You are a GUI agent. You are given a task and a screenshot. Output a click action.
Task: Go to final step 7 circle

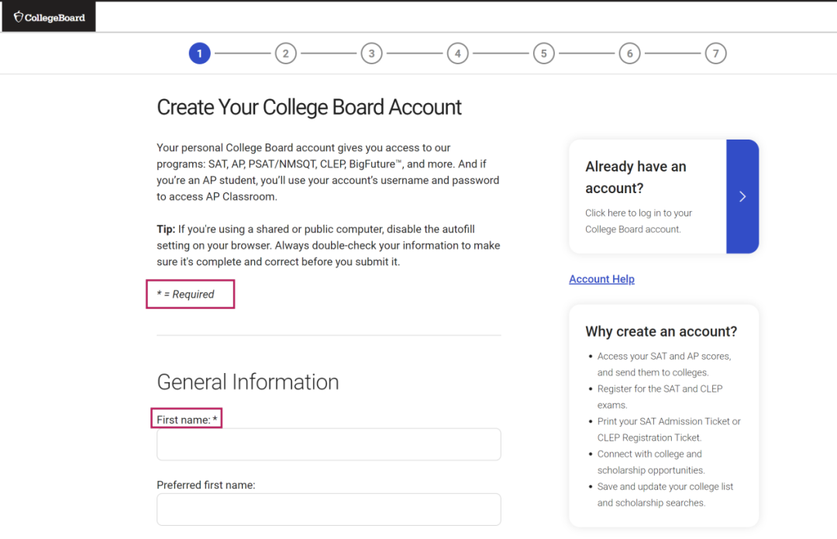click(716, 54)
